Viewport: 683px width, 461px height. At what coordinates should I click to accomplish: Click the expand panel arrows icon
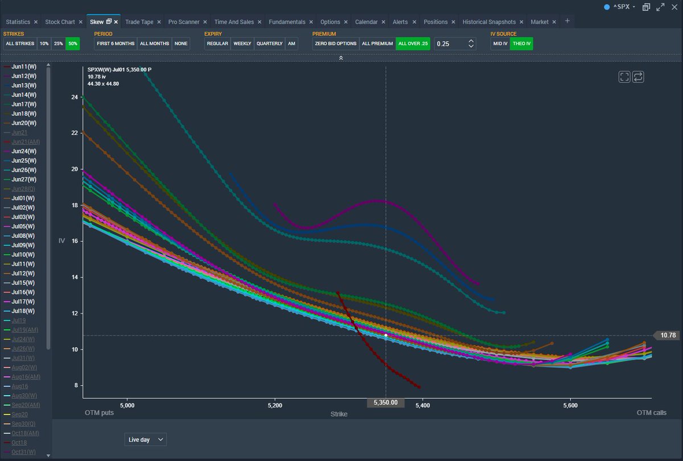pos(660,7)
